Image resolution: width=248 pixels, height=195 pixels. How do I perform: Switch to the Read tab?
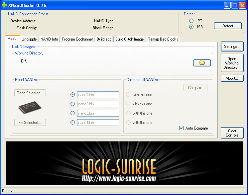[x=12, y=39]
